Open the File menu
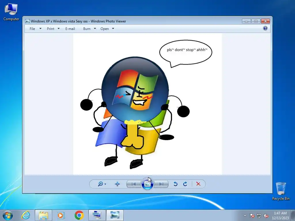Viewport: 295px width, 221px height. [x=32, y=29]
